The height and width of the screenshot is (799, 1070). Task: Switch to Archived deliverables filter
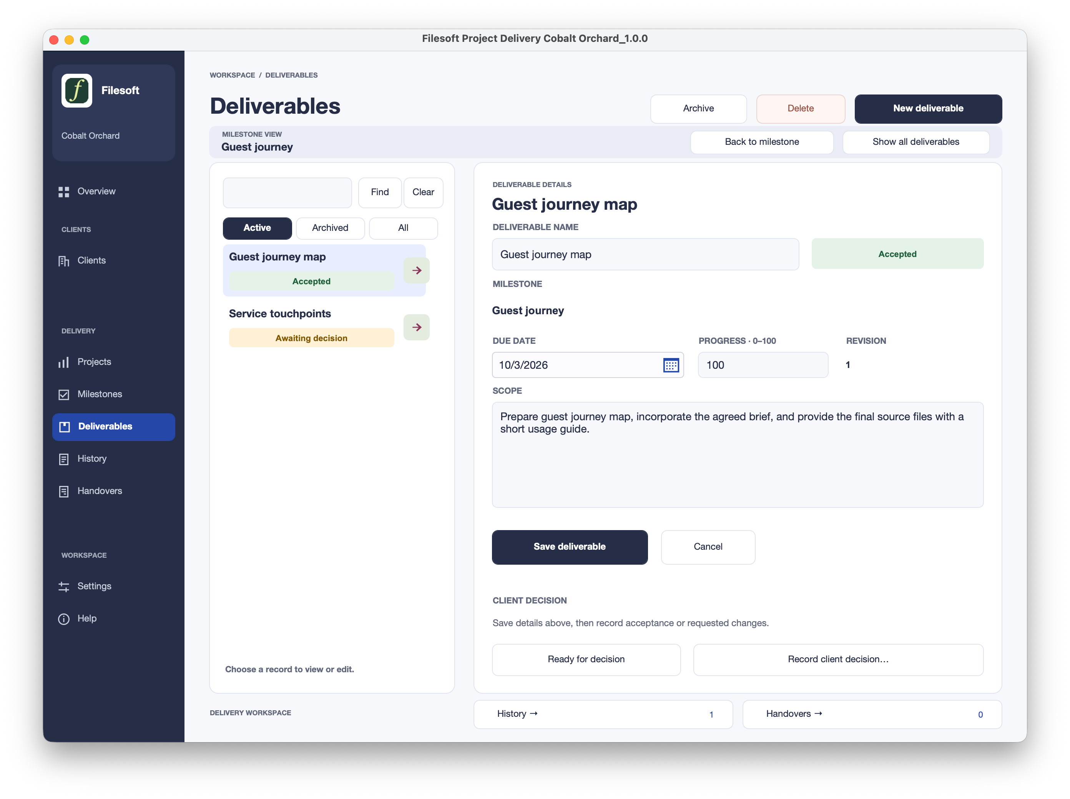[x=330, y=228]
